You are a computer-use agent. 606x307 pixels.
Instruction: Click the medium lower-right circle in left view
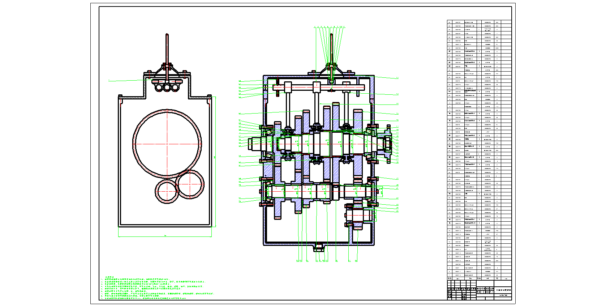pyautogui.click(x=190, y=184)
